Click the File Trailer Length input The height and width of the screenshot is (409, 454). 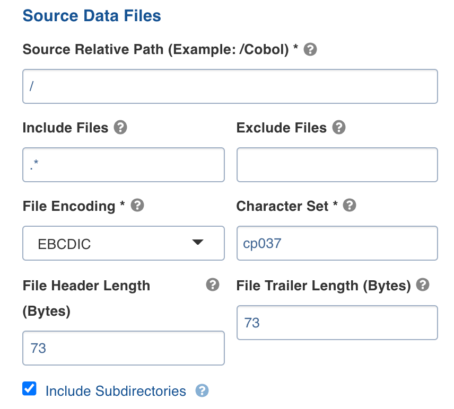337,323
